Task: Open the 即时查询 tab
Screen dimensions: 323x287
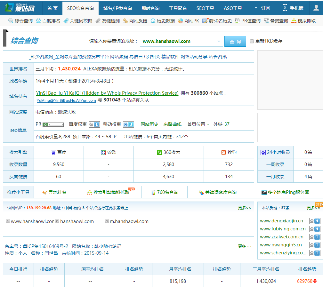Action: pos(150,8)
